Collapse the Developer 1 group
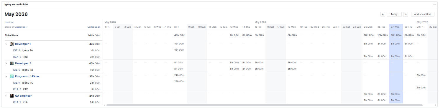 click(6, 44)
